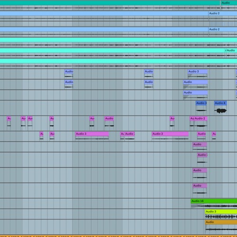Select the first long pink Audio 3 clip
Viewport: 237px width, 237px height.
point(92,134)
